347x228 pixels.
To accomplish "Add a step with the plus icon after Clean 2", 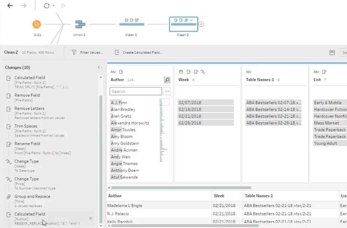I will pos(201,24).
